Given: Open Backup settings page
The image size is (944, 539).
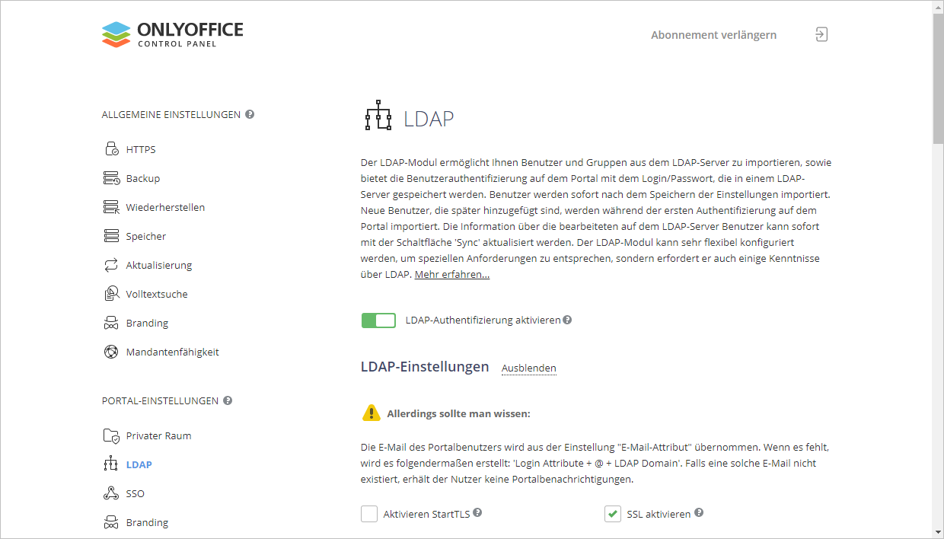Looking at the screenshot, I should coord(143,178).
